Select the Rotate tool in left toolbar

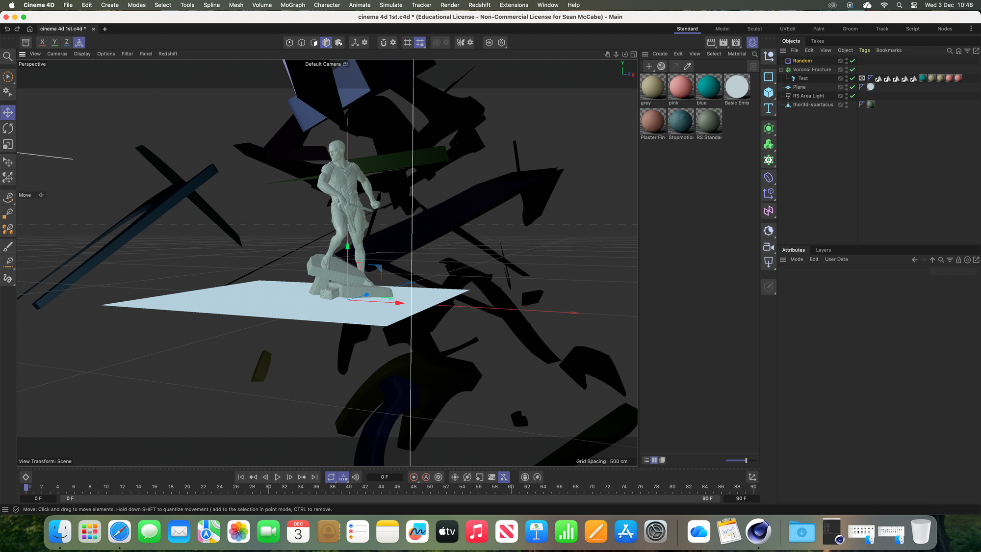click(8, 129)
